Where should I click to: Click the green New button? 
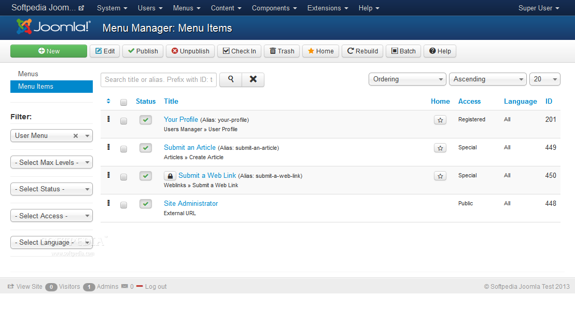pos(49,51)
